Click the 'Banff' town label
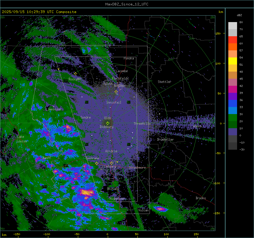Screen dimensions: 254x238 pos(47,158)
